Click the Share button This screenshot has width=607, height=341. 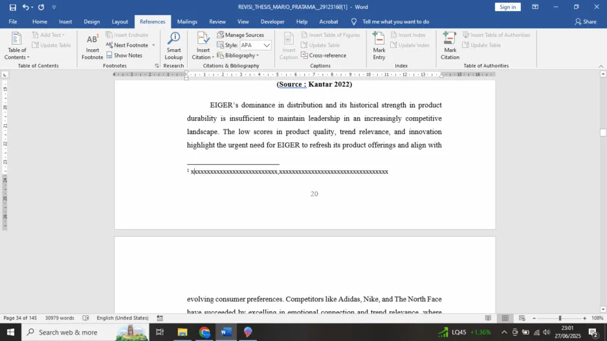(x=586, y=21)
